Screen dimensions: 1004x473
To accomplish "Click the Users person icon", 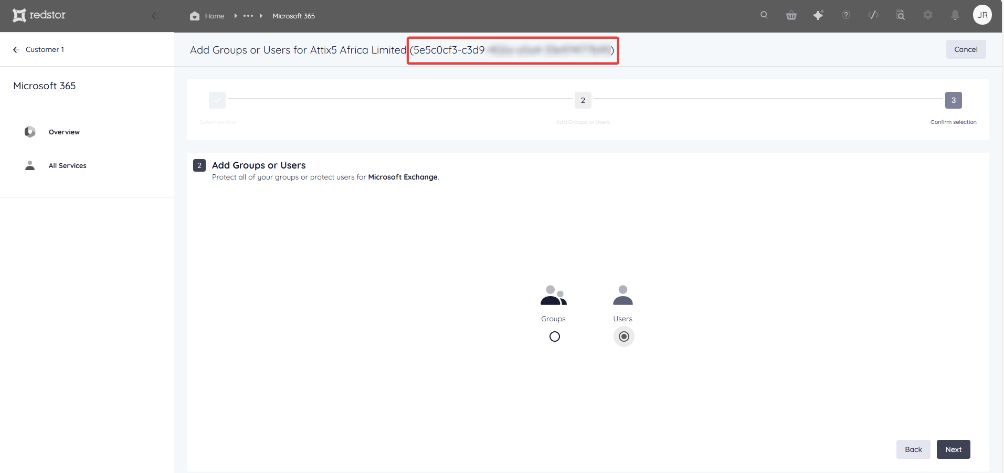I will pyautogui.click(x=623, y=296).
